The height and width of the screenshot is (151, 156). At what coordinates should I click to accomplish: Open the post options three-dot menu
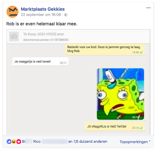[x=148, y=8]
